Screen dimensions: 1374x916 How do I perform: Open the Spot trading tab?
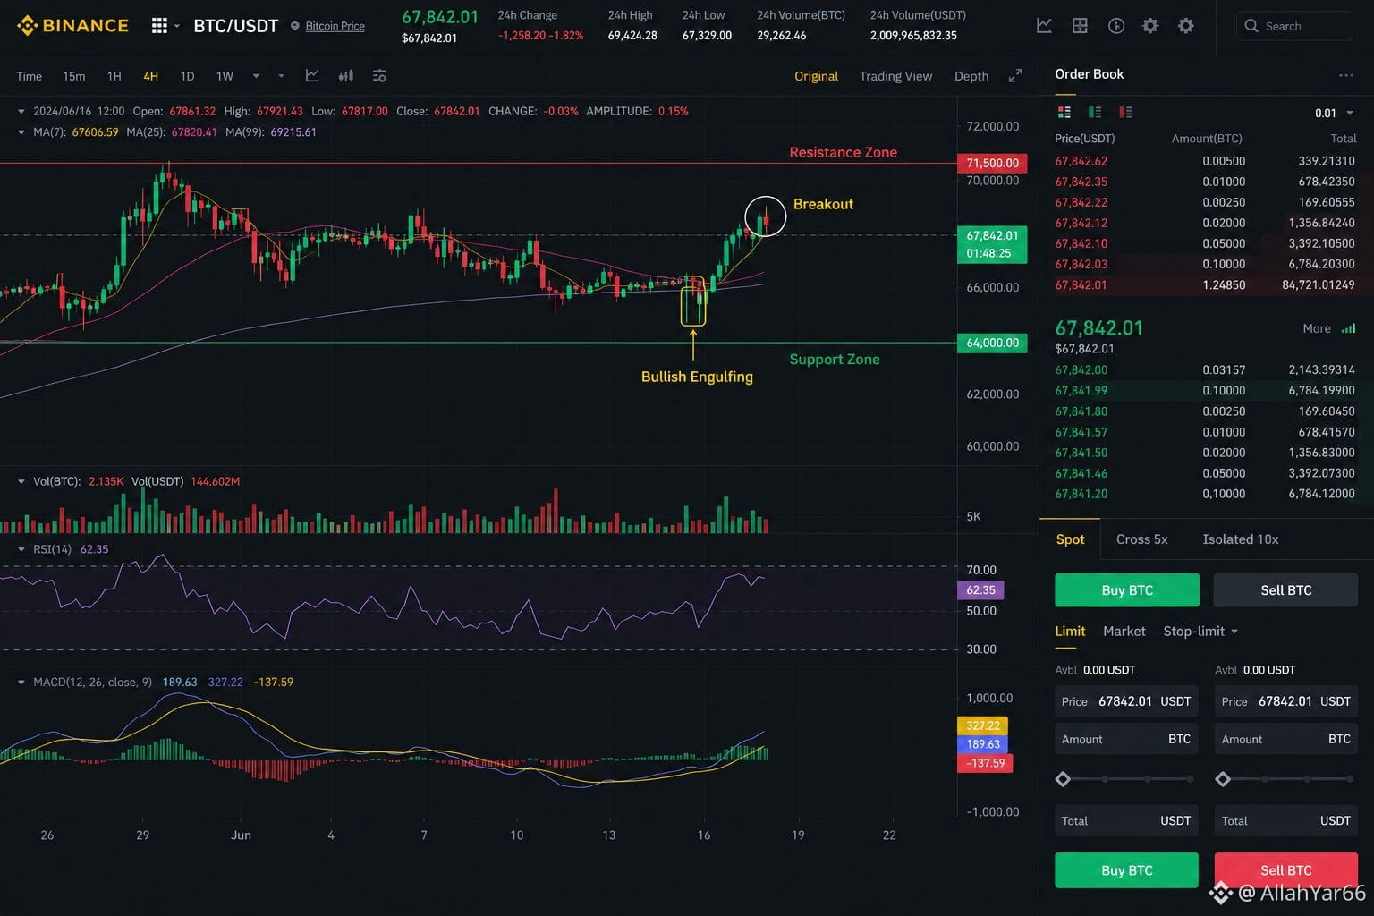click(1070, 539)
